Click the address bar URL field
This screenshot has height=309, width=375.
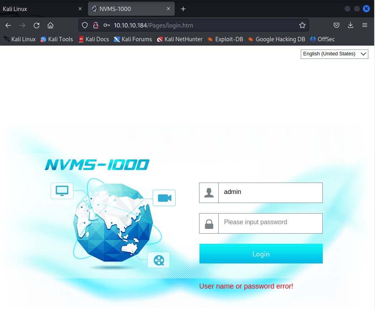coord(194,26)
